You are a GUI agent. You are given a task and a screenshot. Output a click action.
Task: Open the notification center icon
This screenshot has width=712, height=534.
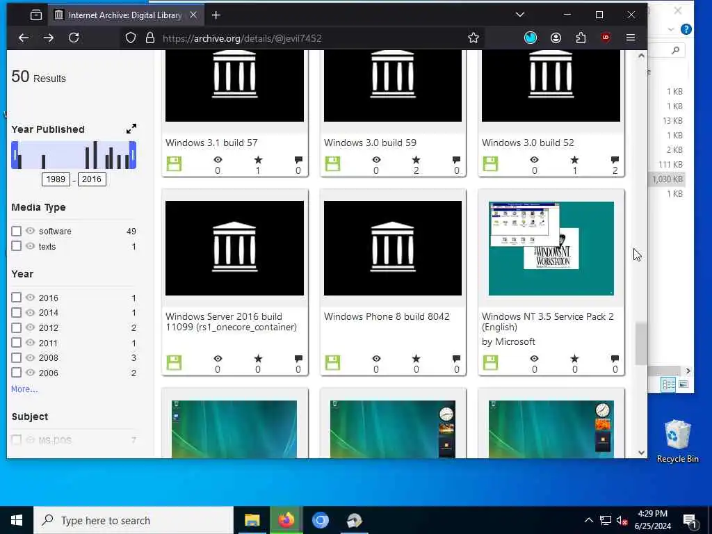pyautogui.click(x=690, y=520)
